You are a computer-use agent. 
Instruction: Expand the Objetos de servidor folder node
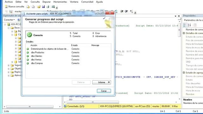point(9,69)
